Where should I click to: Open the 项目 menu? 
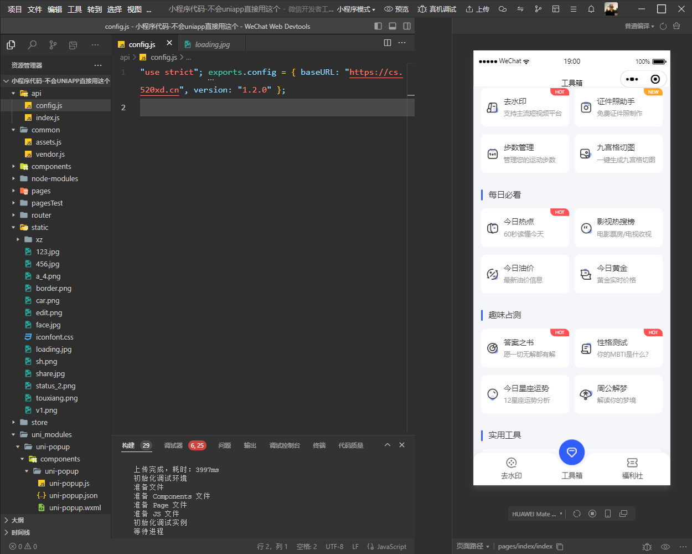pos(15,9)
